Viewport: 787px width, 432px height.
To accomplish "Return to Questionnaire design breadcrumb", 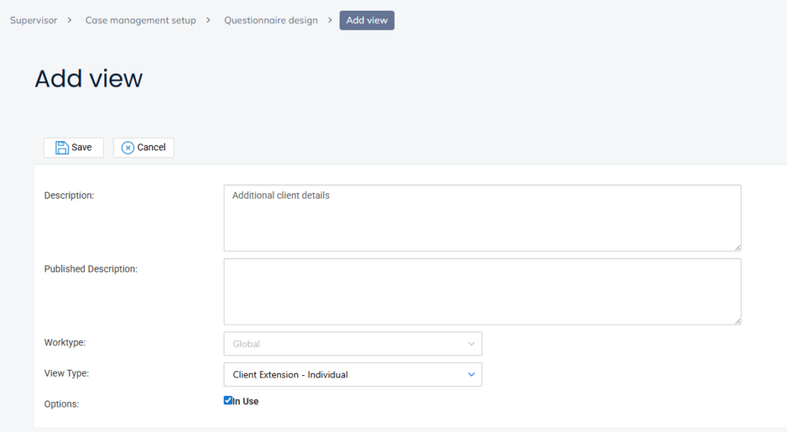I will (x=271, y=20).
